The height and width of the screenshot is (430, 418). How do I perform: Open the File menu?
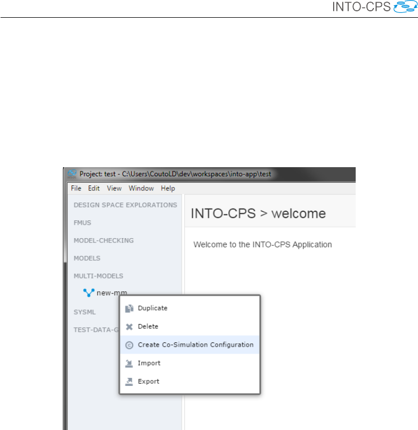(76, 189)
